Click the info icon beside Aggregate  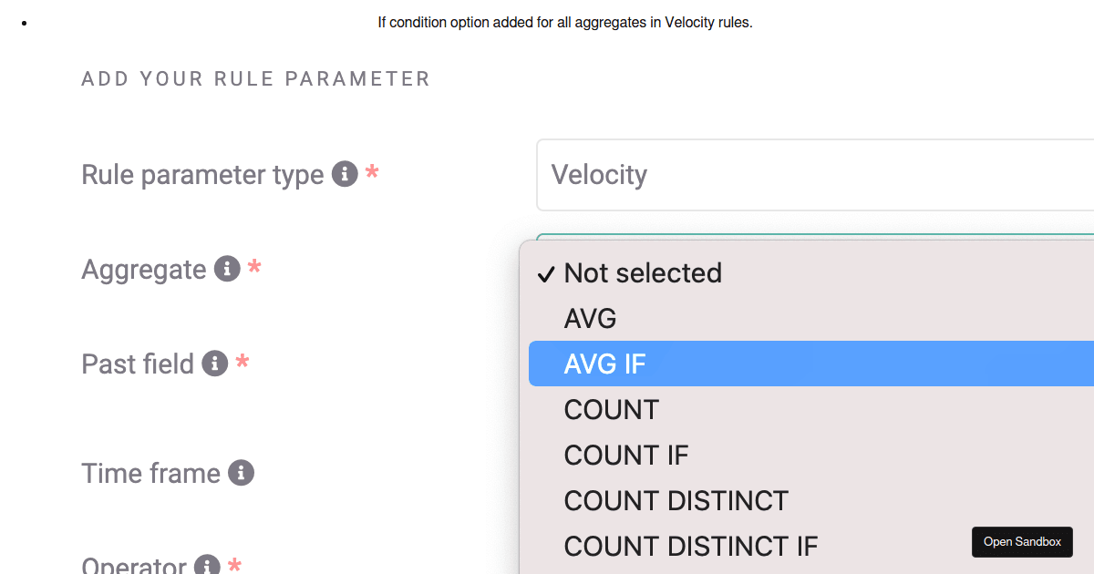227,269
